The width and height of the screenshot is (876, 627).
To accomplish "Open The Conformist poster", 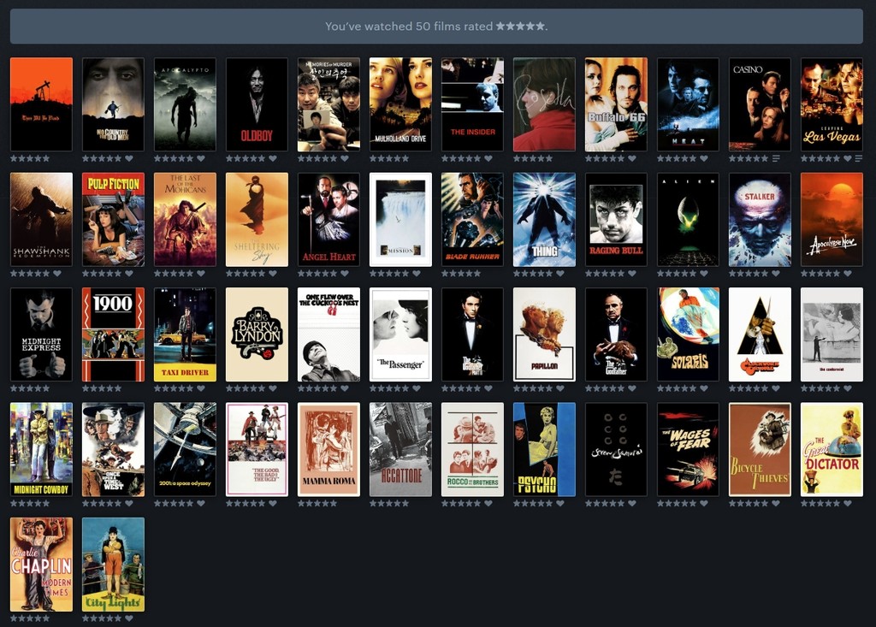I will [832, 334].
